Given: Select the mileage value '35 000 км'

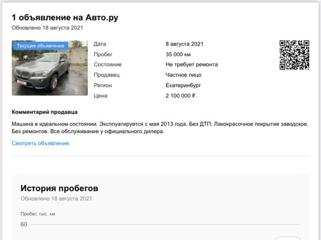Looking at the screenshot, I should click(178, 54).
